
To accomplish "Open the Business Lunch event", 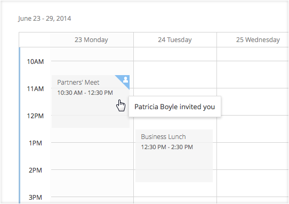I will coord(174,156).
